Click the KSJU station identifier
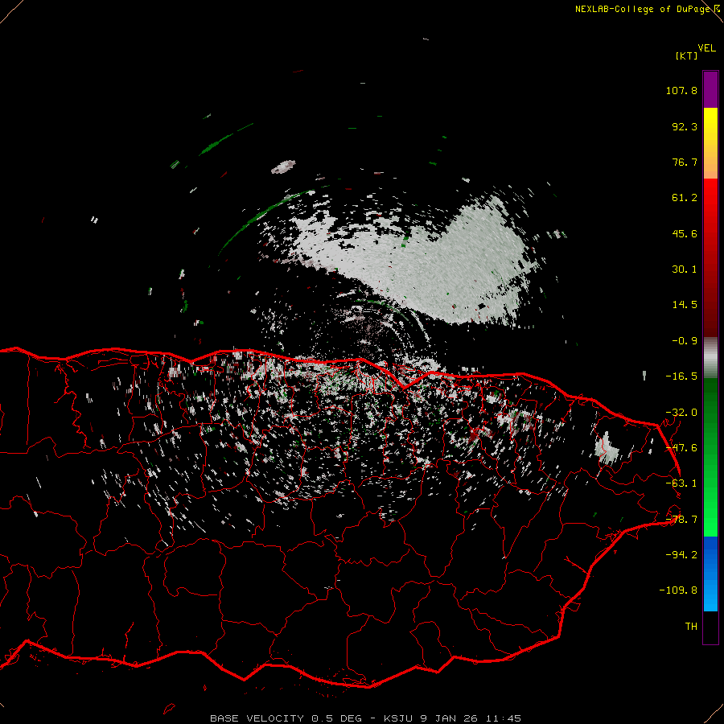724x724 pixels. point(398,718)
